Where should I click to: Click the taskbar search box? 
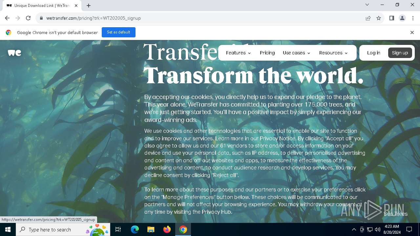[x=63, y=229]
